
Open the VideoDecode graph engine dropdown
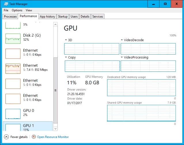click(x=122, y=40)
